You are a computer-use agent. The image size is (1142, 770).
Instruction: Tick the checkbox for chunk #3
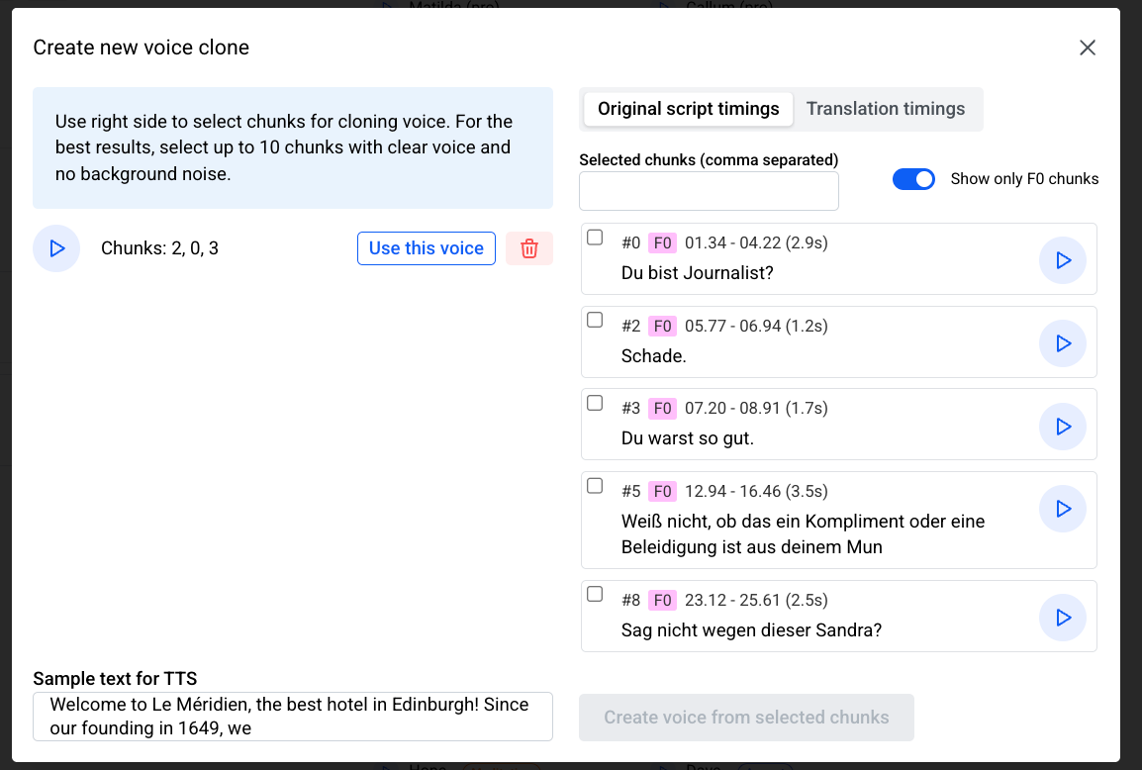point(595,403)
